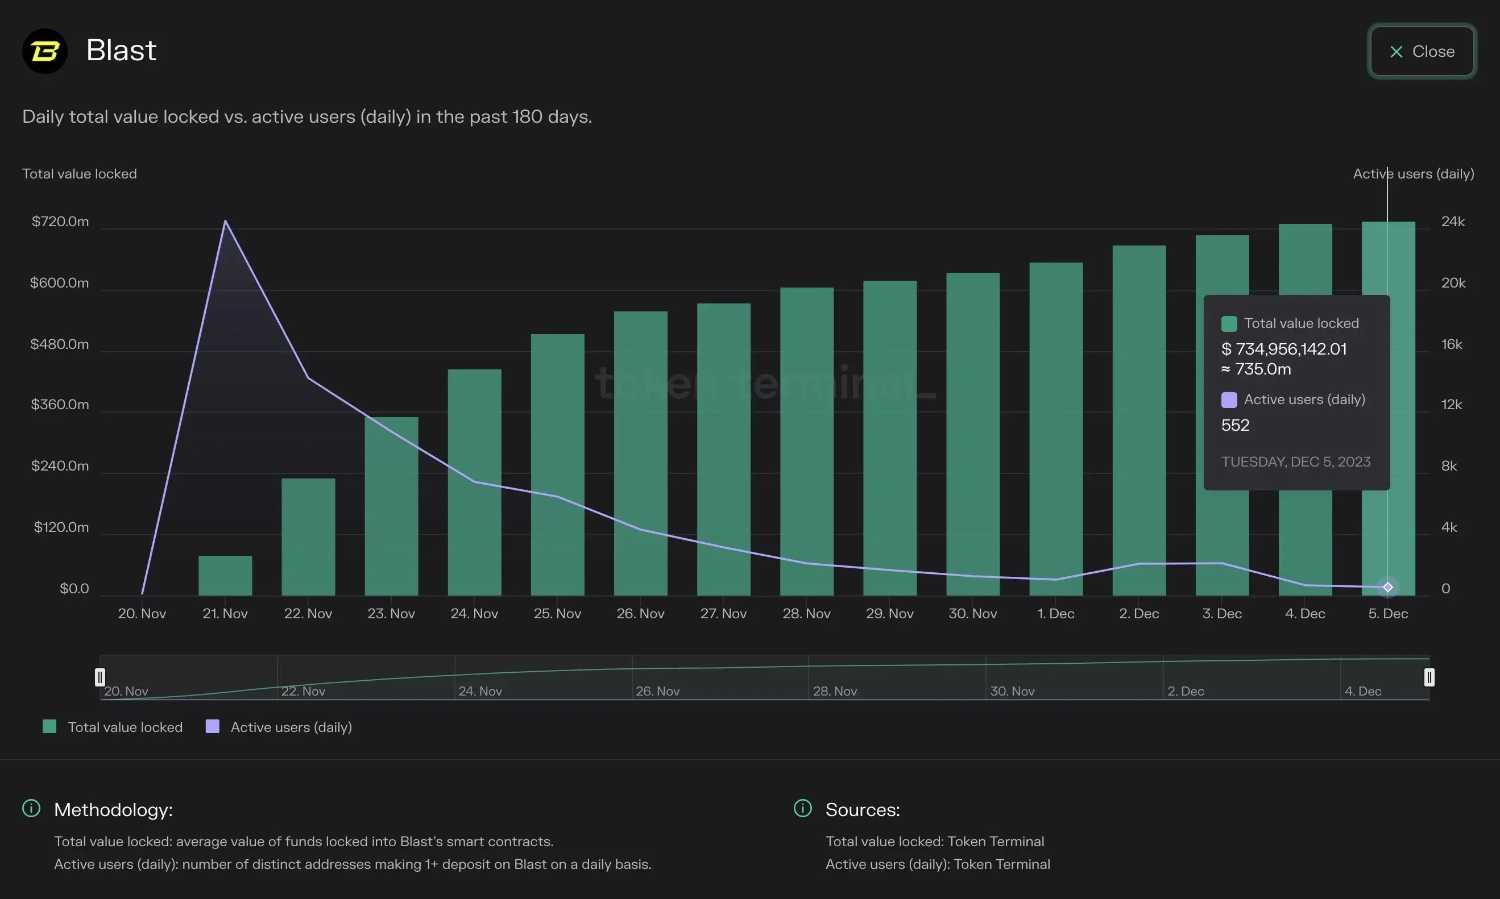This screenshot has width=1500, height=899.
Task: Select the 24. Nov green bar
Action: 475,482
